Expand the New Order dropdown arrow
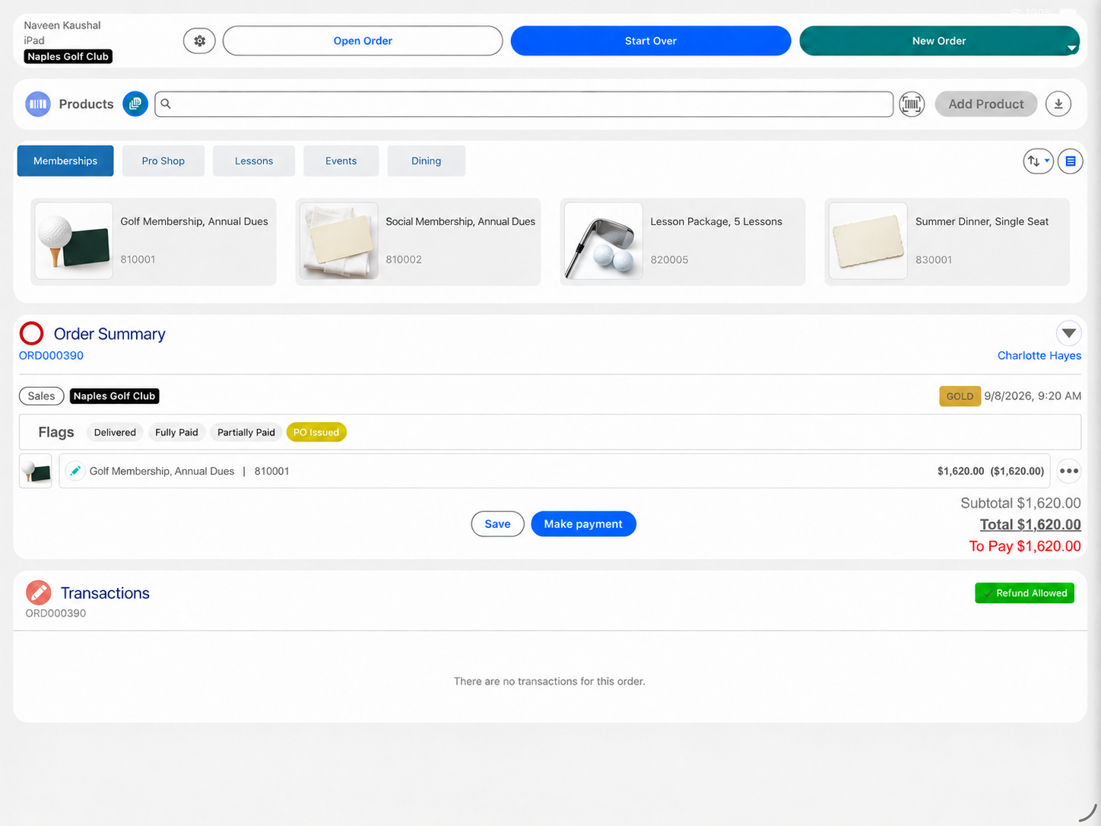The width and height of the screenshot is (1101, 826). [1071, 48]
